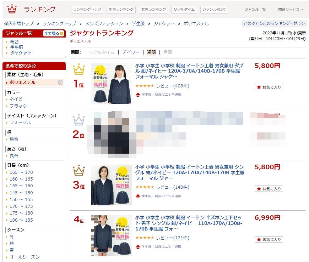The width and height of the screenshot is (309, 262).
Task: Click the メンズファッション breadcrumb link
Action: [104, 24]
